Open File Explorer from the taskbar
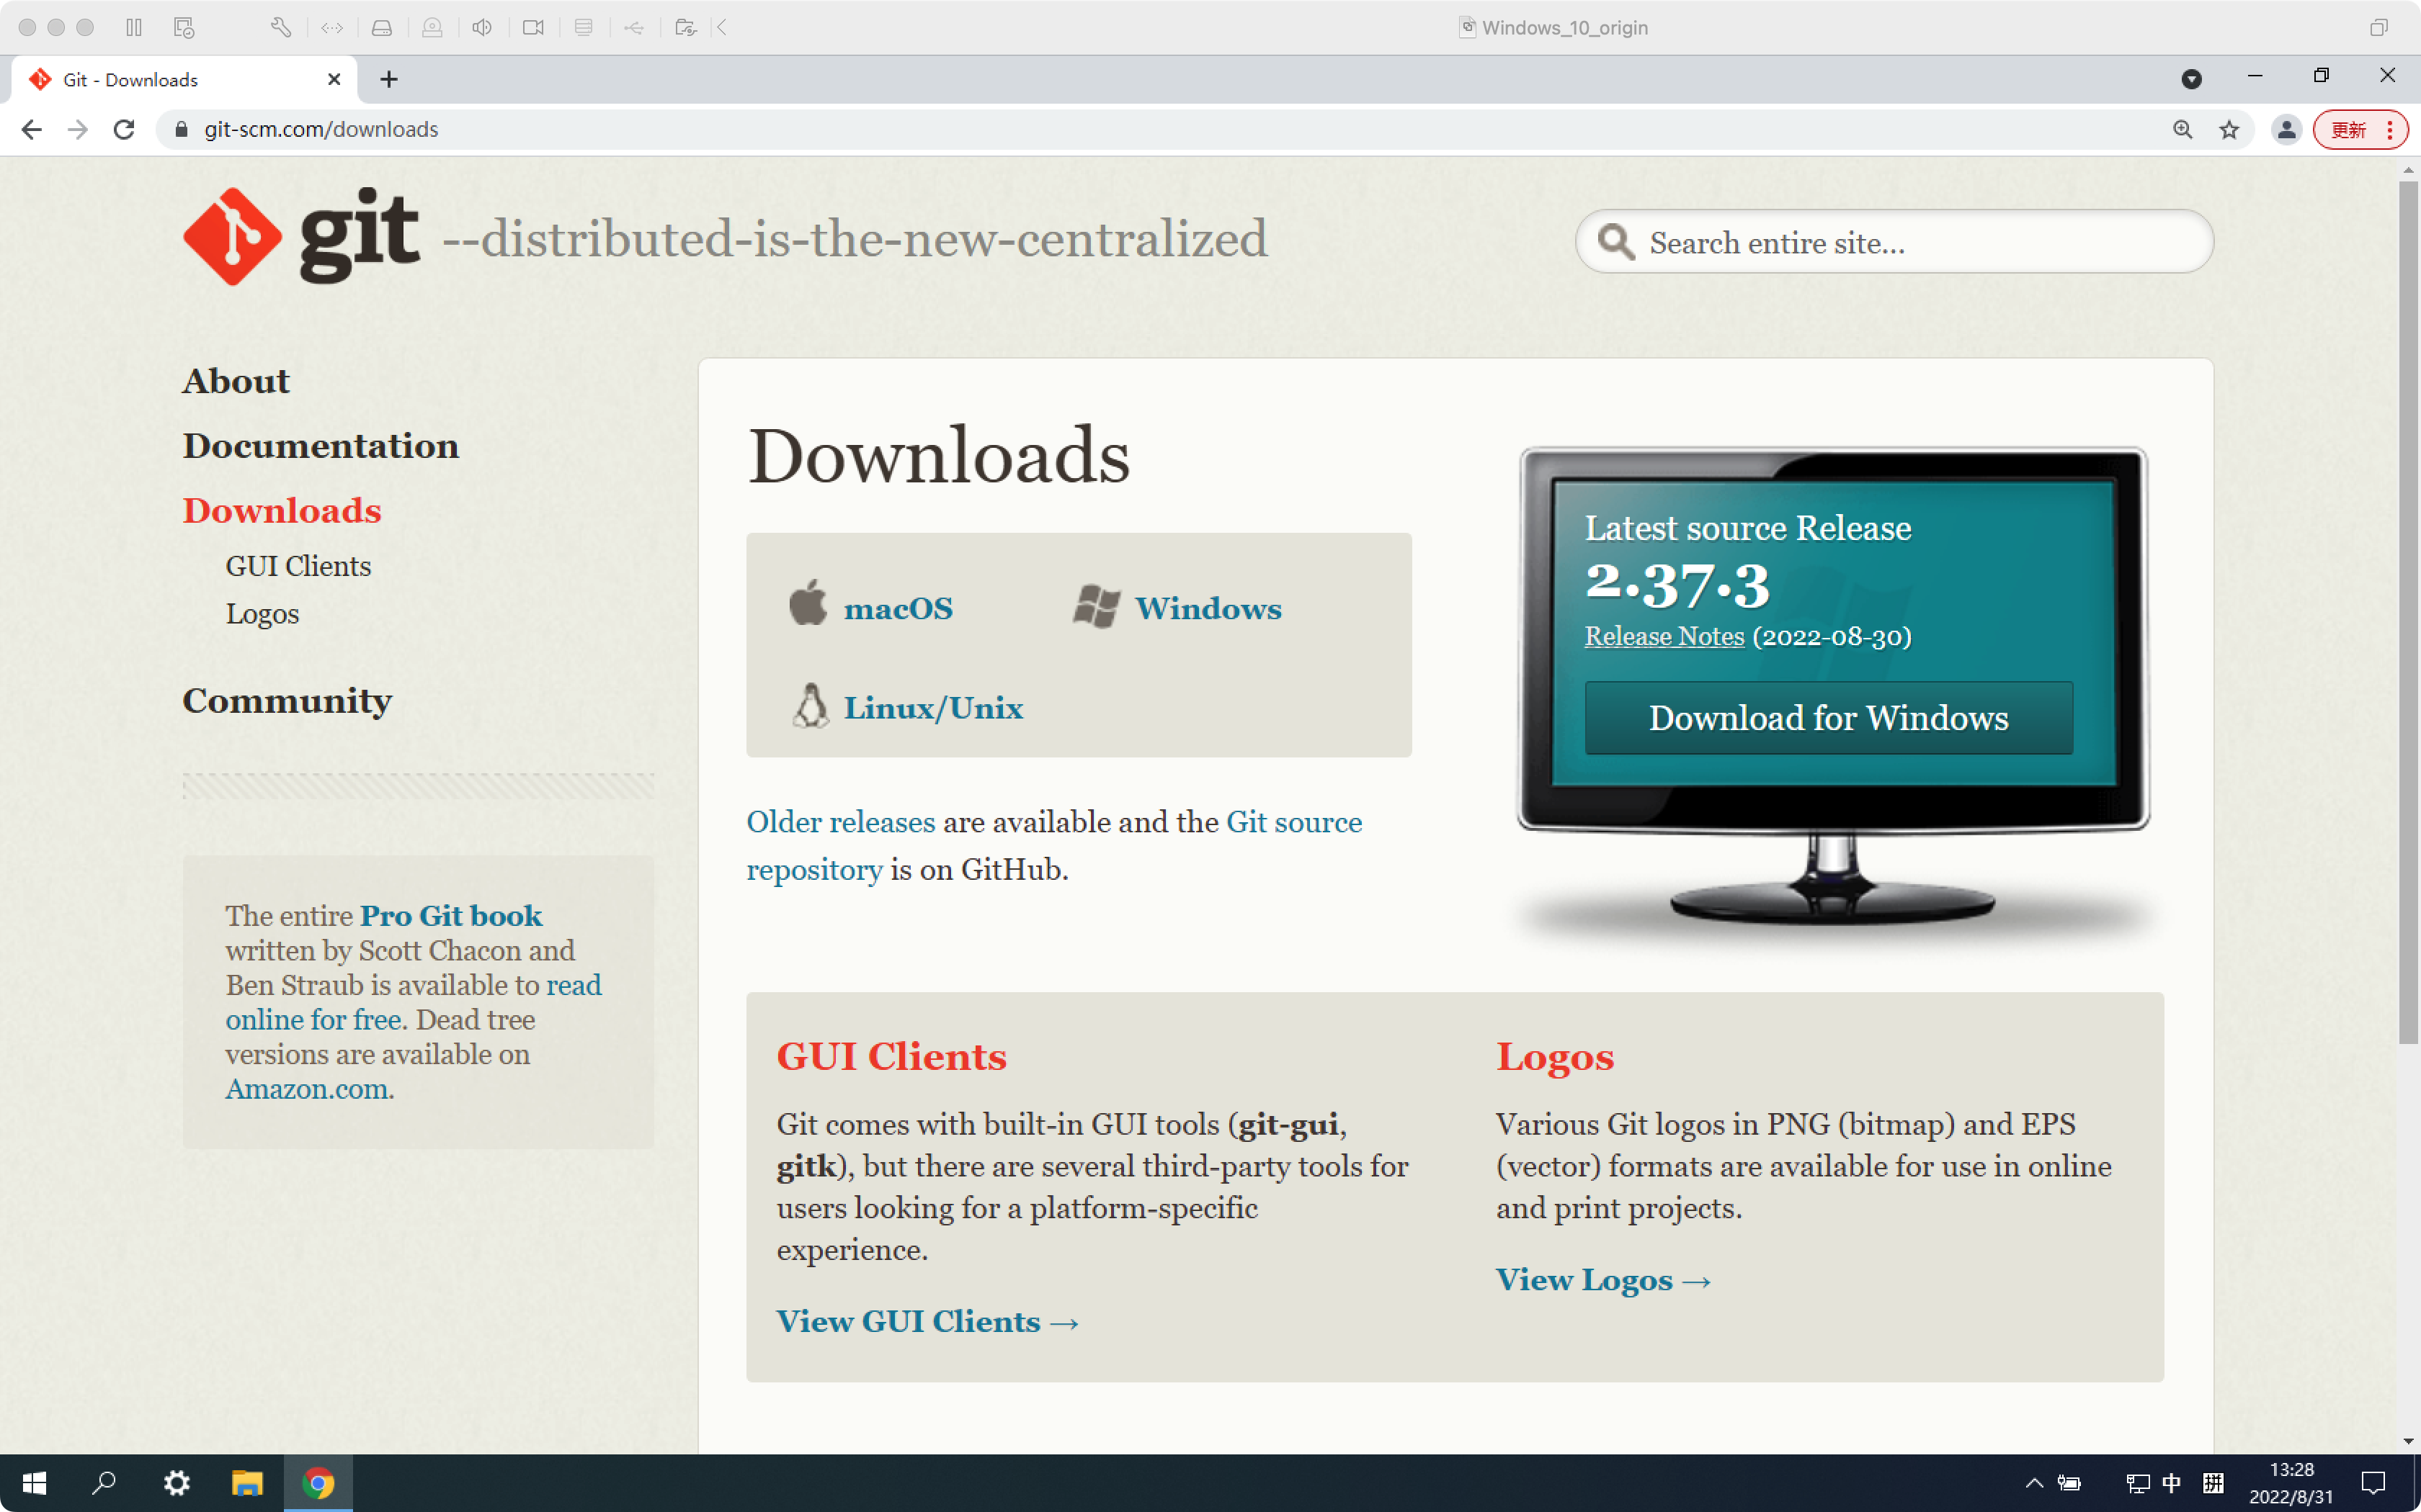Image resolution: width=2421 pixels, height=1512 pixels. click(247, 1483)
